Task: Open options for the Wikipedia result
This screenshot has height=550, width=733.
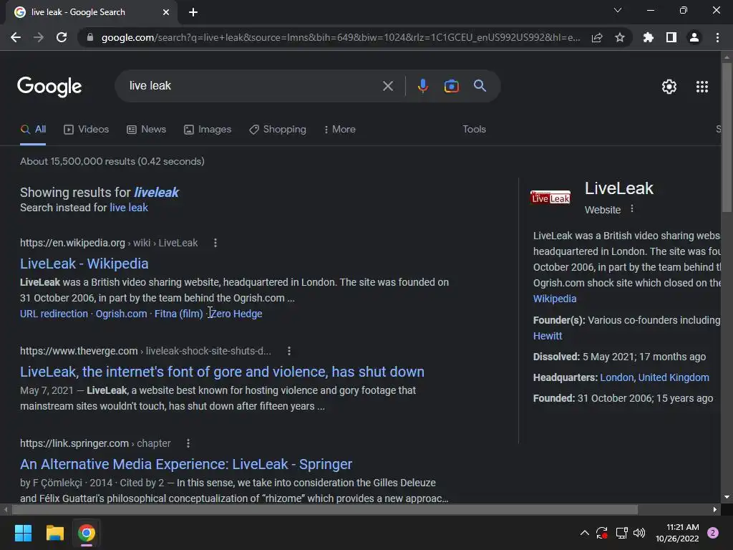Action: coord(215,243)
